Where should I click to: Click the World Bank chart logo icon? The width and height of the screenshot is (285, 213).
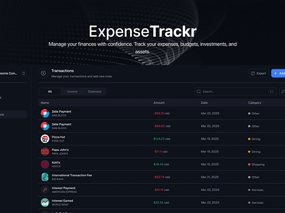pos(45,202)
